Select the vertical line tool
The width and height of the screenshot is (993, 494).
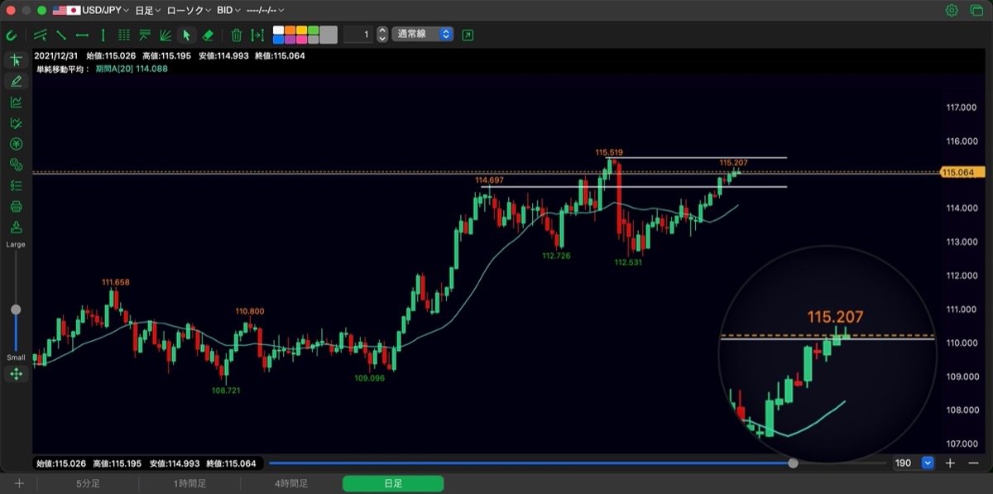(103, 35)
